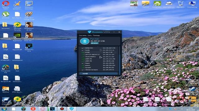Select the данил peer row
Viewport: 199px width, 111px height.
(99, 65)
